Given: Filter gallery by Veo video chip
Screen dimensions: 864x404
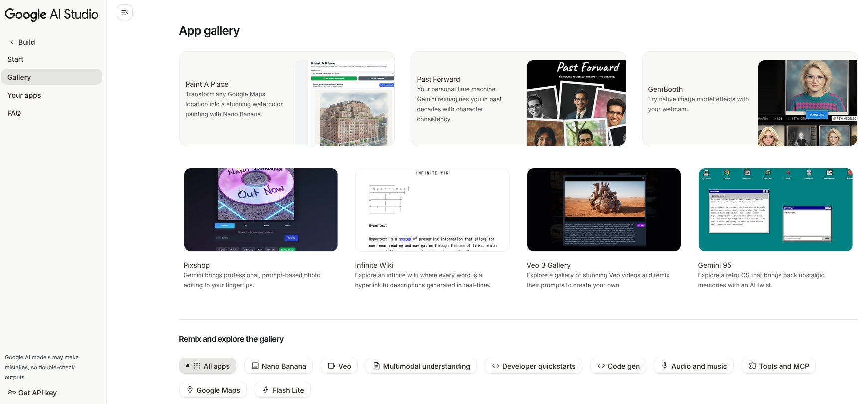Looking at the screenshot, I should 339,366.
